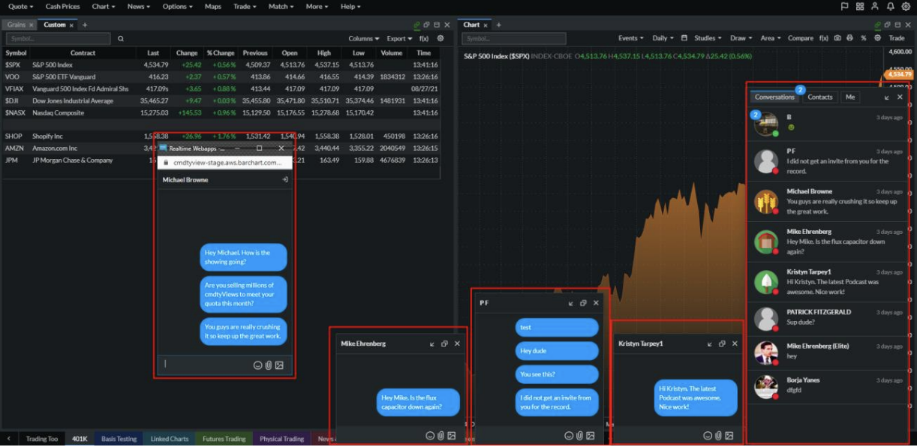The width and height of the screenshot is (917, 447).
Task: Open the Options menu in the top bar
Action: [177, 6]
